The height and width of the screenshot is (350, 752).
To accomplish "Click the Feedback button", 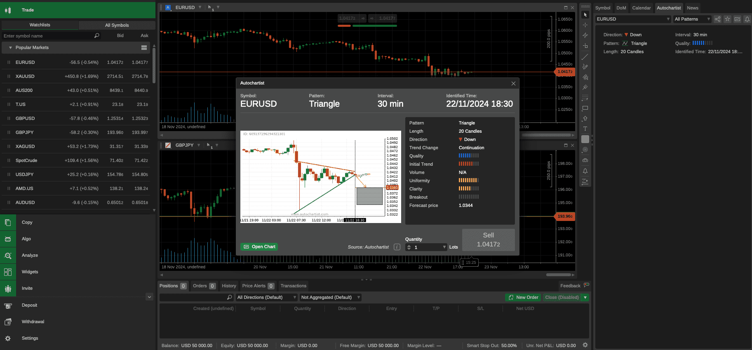I will coord(574,286).
